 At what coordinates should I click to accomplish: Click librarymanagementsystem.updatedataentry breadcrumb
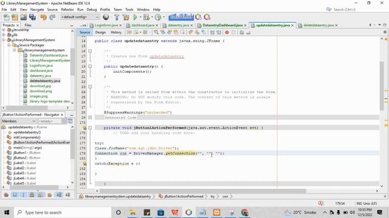pos(117,196)
